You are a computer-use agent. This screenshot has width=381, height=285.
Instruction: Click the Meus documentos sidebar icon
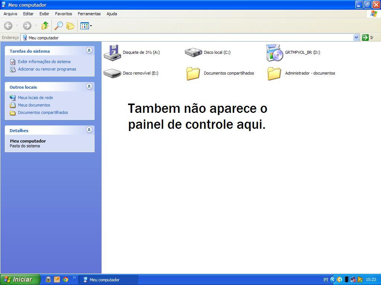click(13, 105)
